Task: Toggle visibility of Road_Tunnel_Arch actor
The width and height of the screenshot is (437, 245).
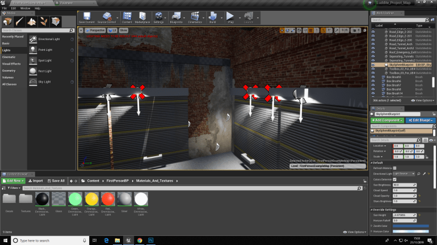Action: pos(373,44)
